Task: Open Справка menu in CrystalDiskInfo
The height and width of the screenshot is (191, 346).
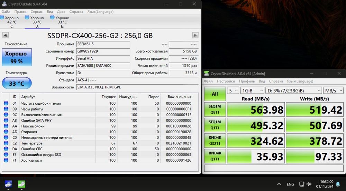Action: [x=76, y=12]
